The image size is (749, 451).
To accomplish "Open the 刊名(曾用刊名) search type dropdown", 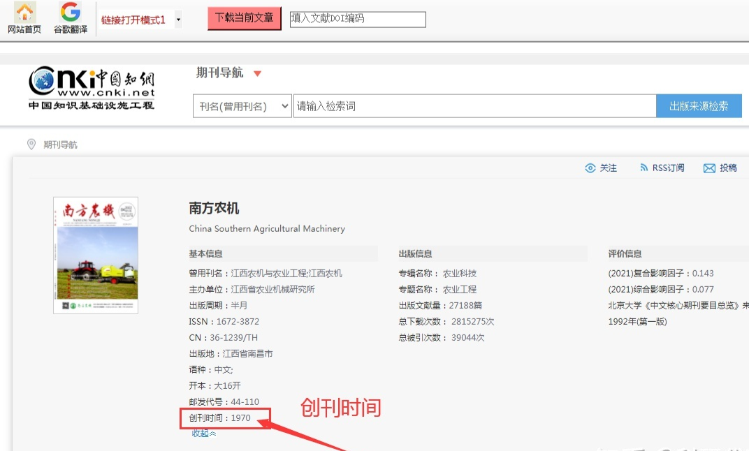I will point(242,106).
